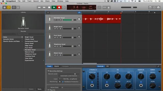Click the Save... button in Library

pos(40,89)
